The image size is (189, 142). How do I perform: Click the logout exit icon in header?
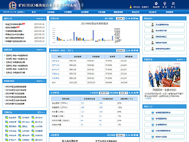173,4
